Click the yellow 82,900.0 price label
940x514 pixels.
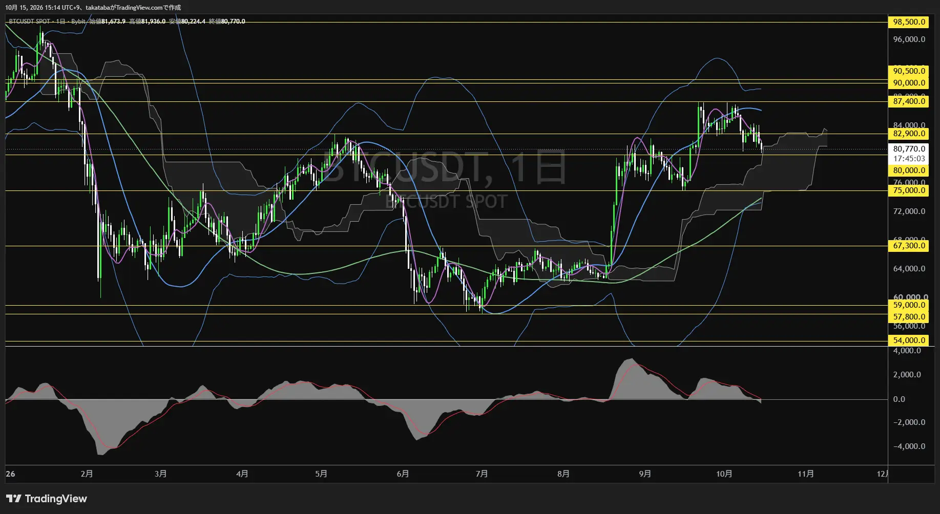click(x=909, y=134)
